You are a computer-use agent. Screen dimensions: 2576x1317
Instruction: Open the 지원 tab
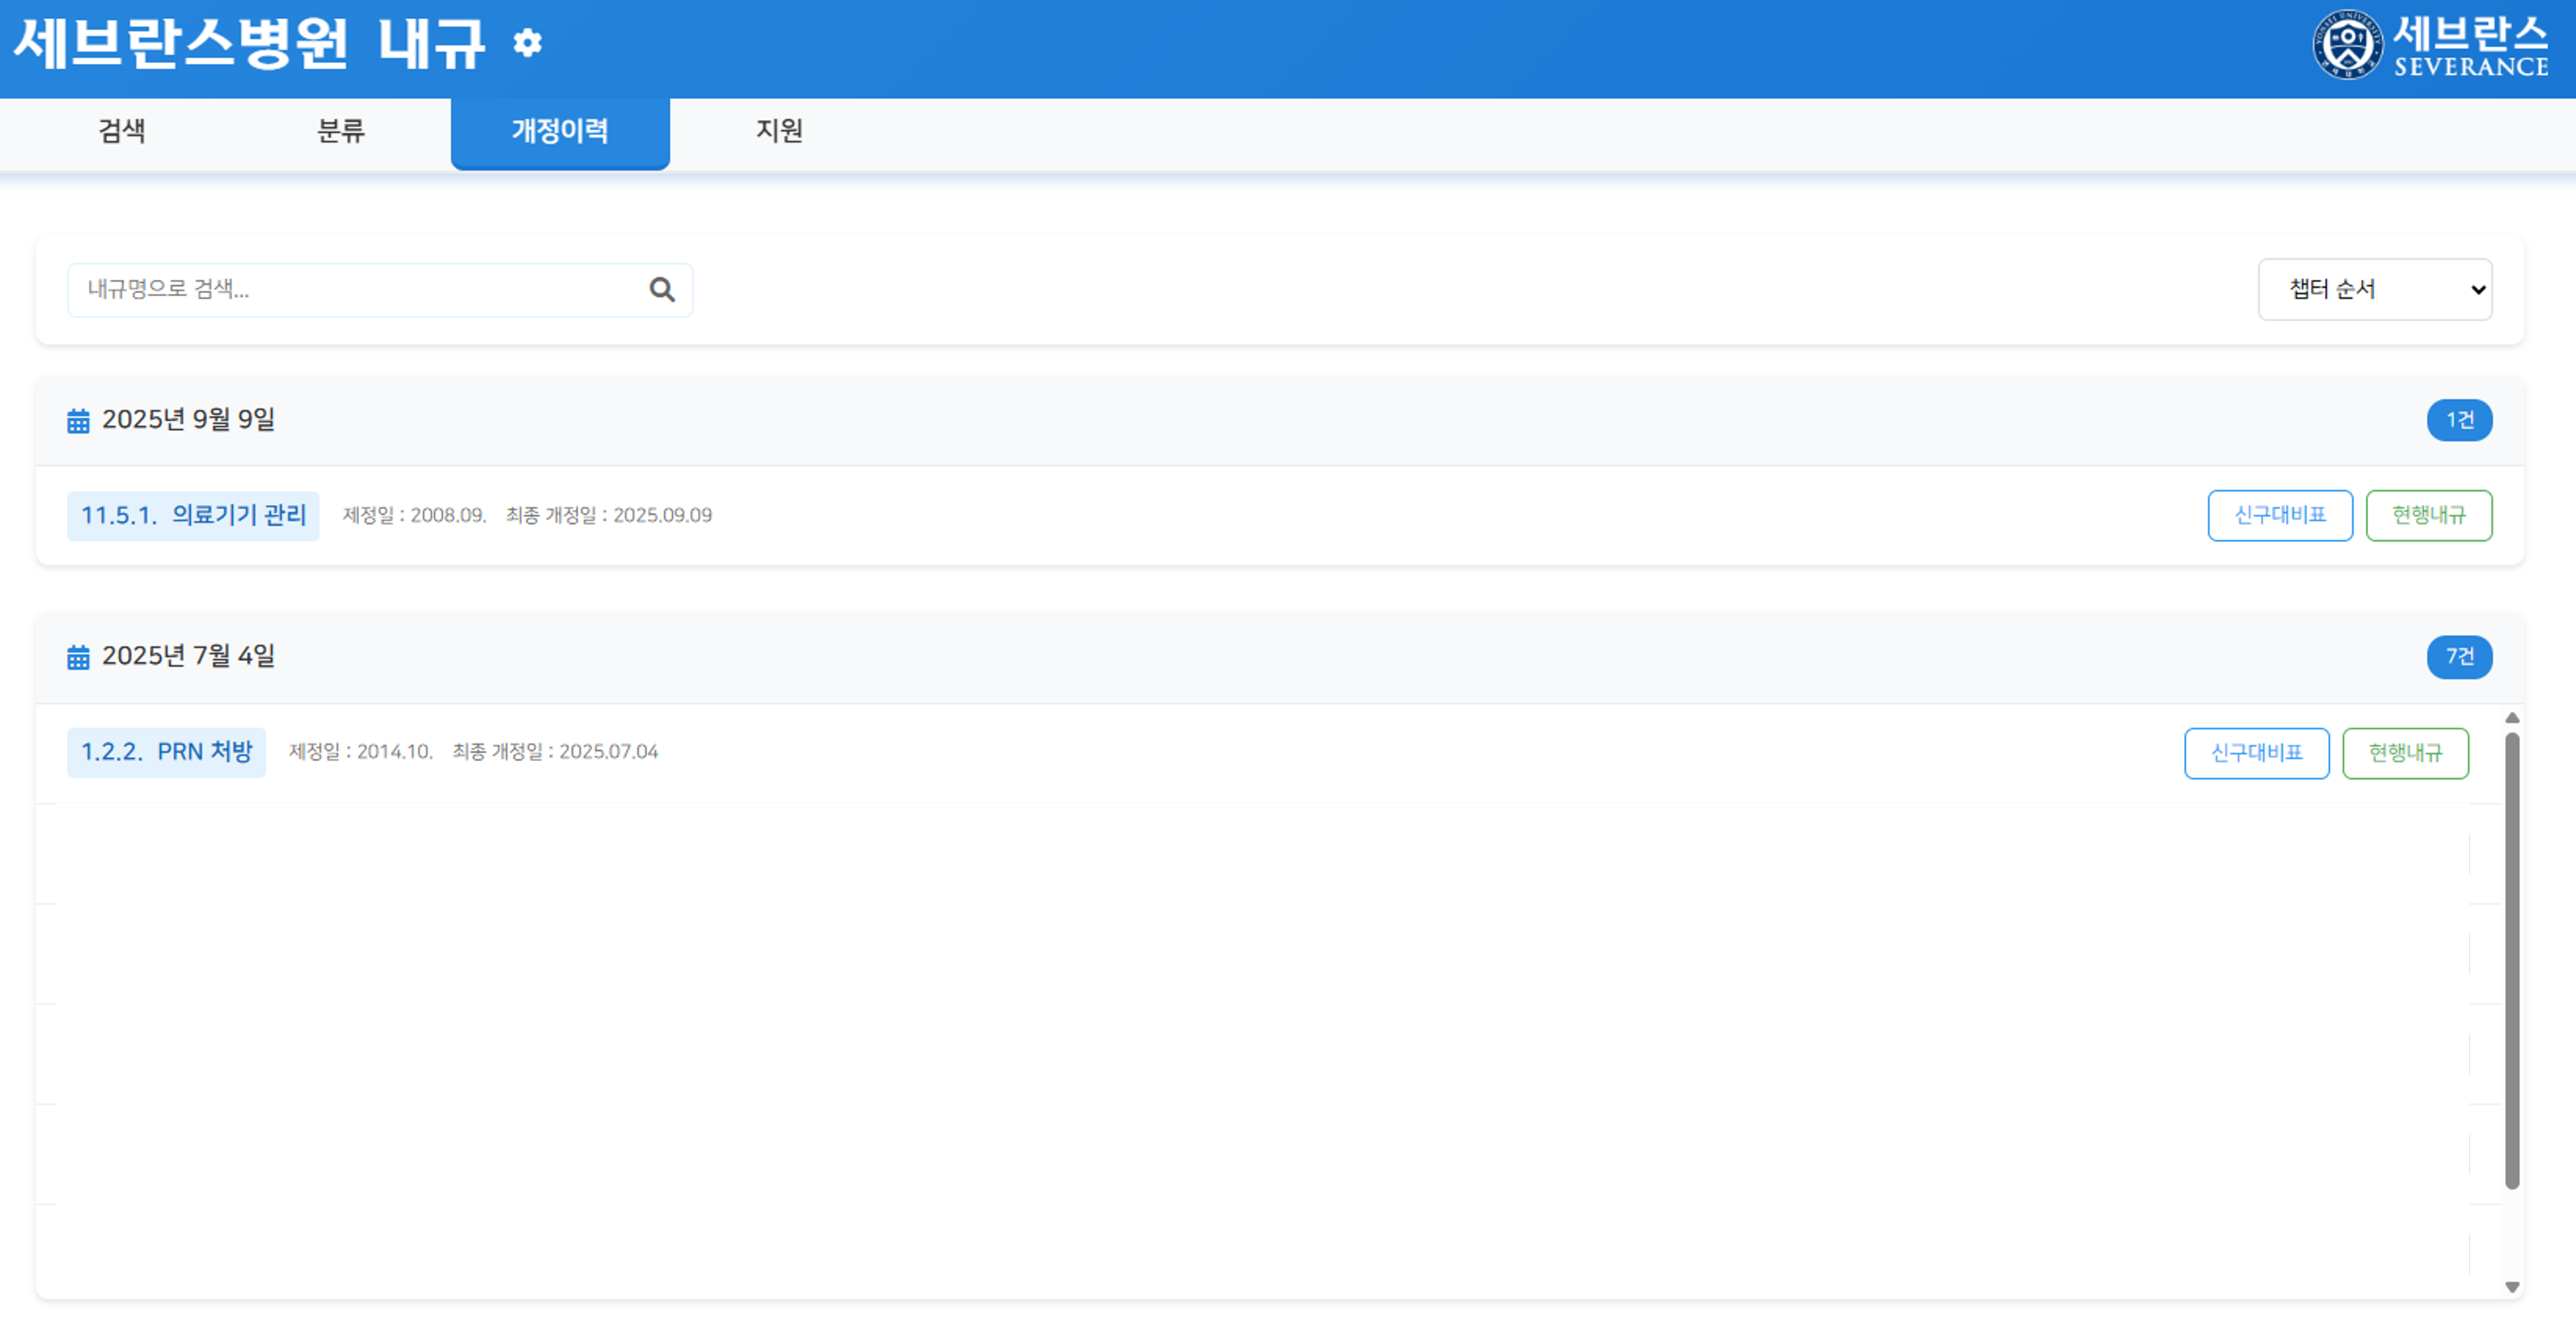tap(779, 131)
